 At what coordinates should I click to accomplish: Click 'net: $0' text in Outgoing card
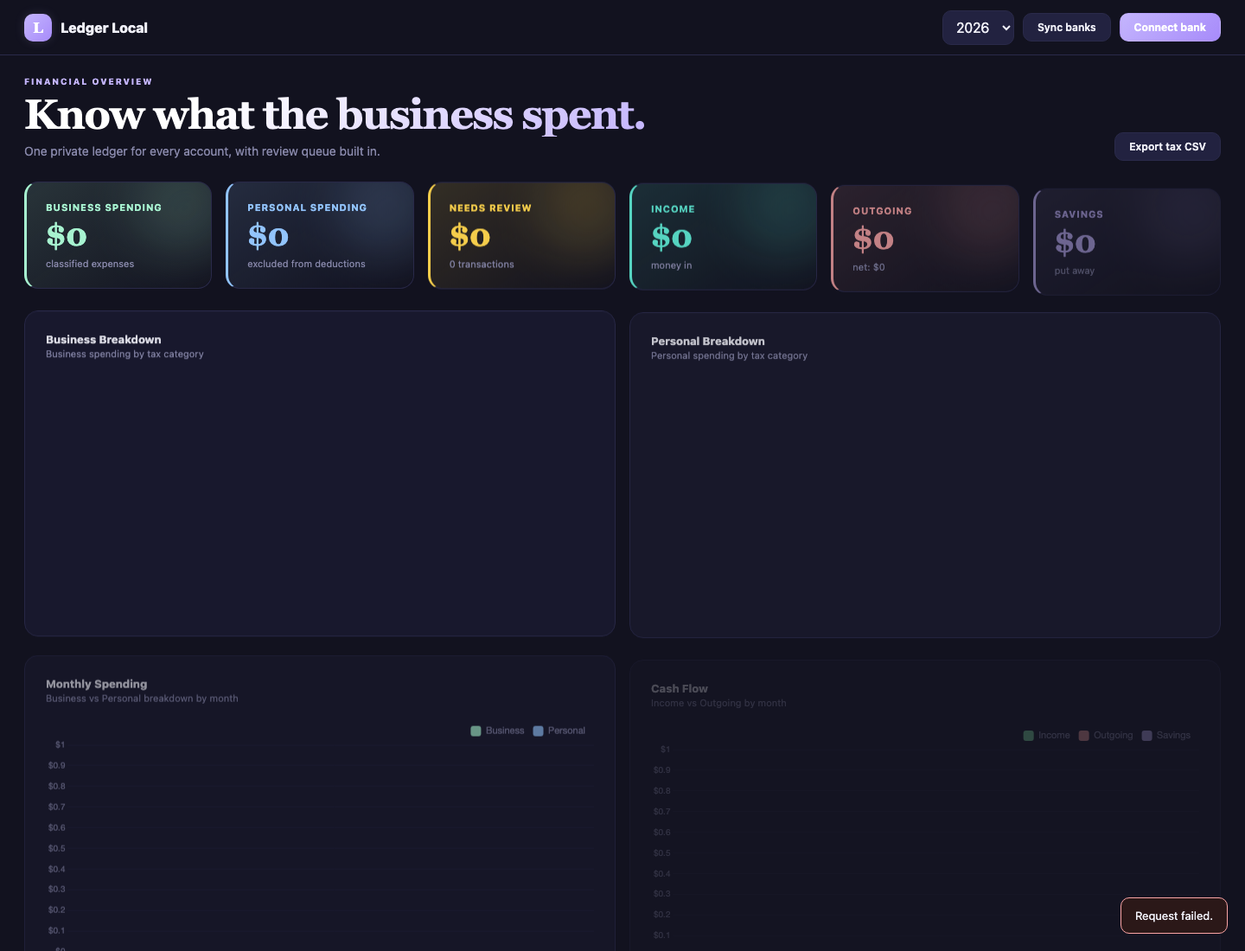tap(869, 267)
